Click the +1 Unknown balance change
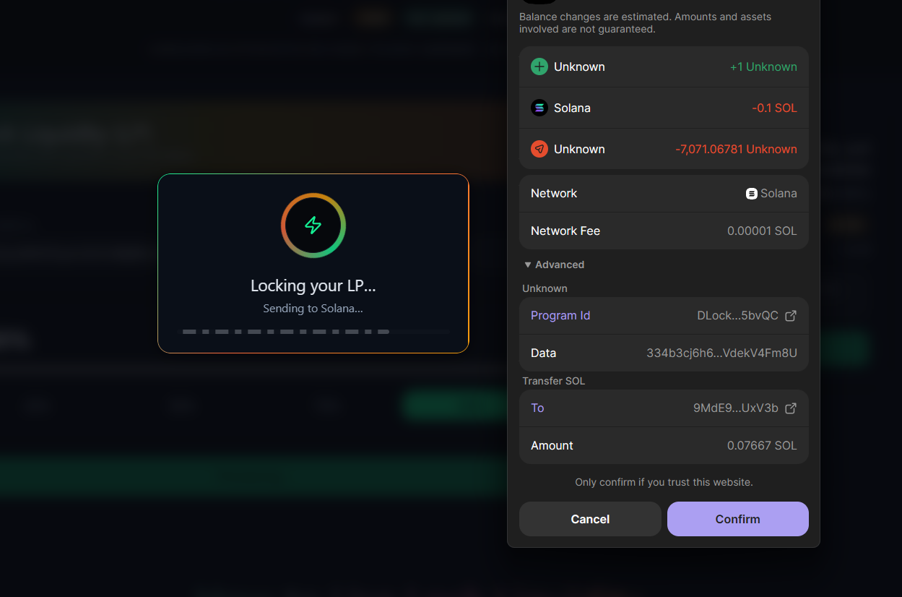 click(763, 67)
